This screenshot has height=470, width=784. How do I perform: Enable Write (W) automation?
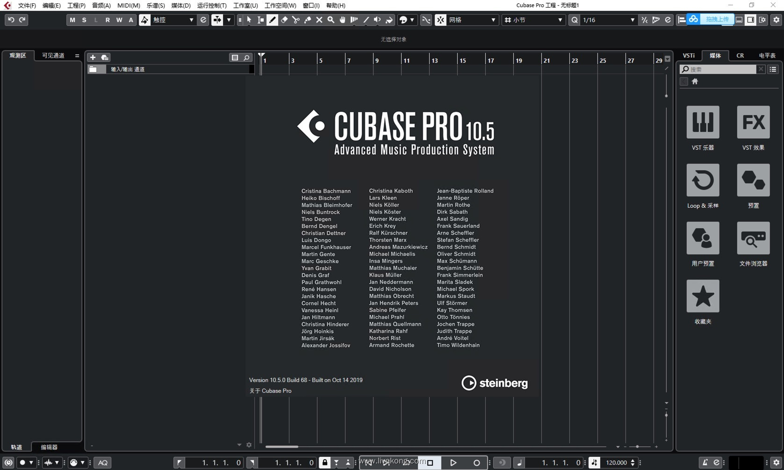(x=119, y=20)
